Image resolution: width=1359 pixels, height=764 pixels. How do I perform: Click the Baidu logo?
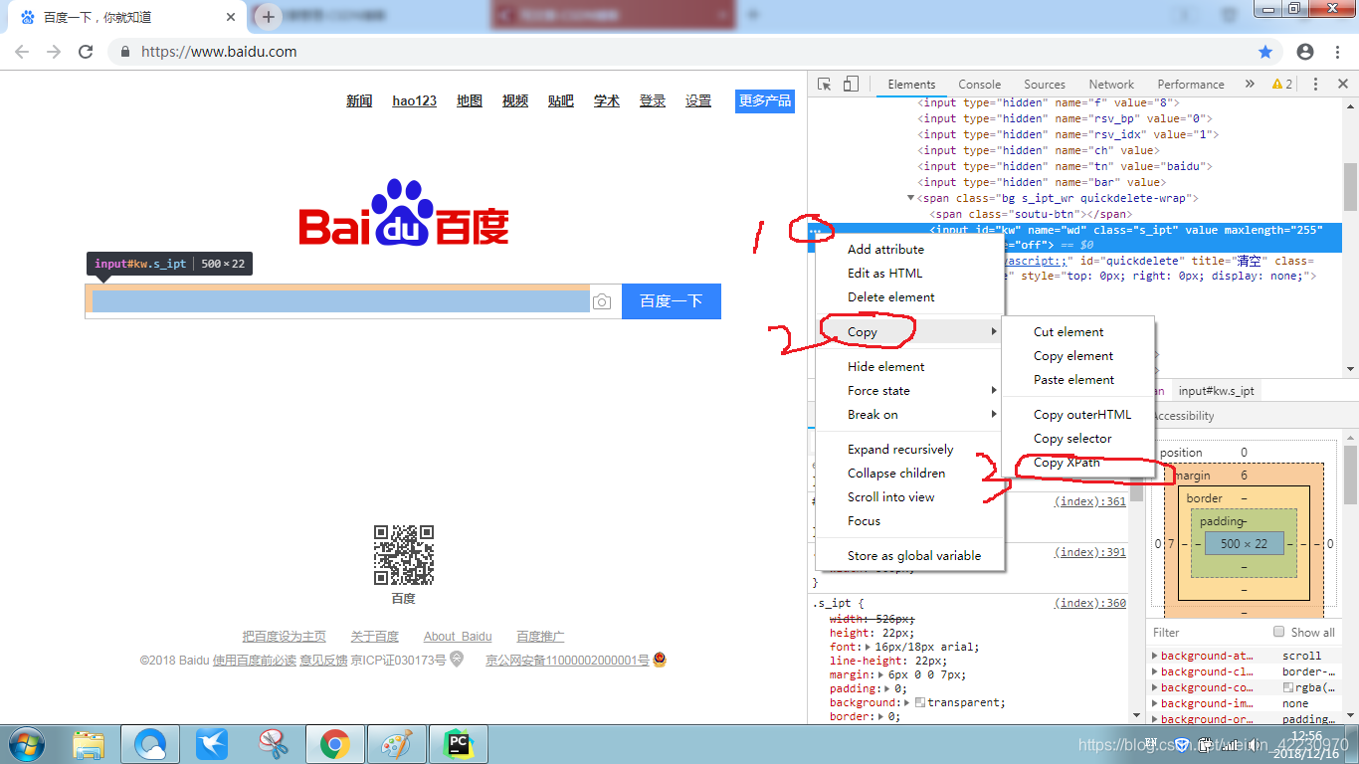click(x=404, y=213)
